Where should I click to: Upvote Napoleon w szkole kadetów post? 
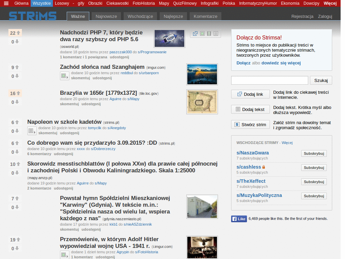coord(17,122)
